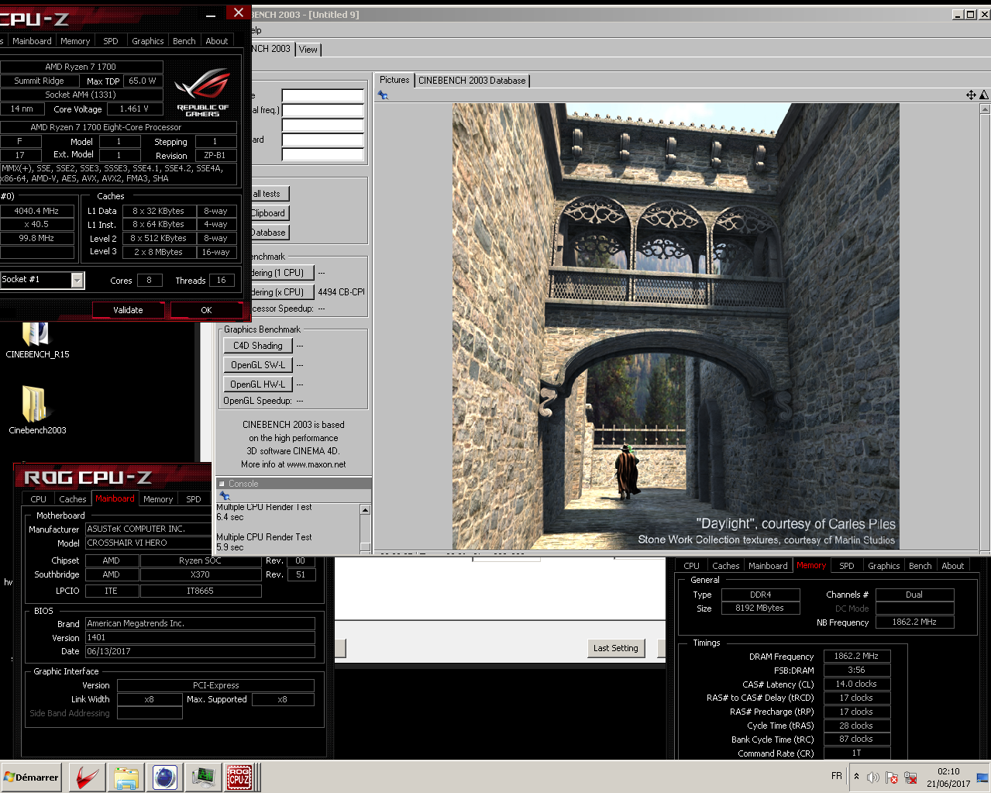This screenshot has height=793, width=991.
Task: Click the start all tests button
Action: tap(269, 194)
